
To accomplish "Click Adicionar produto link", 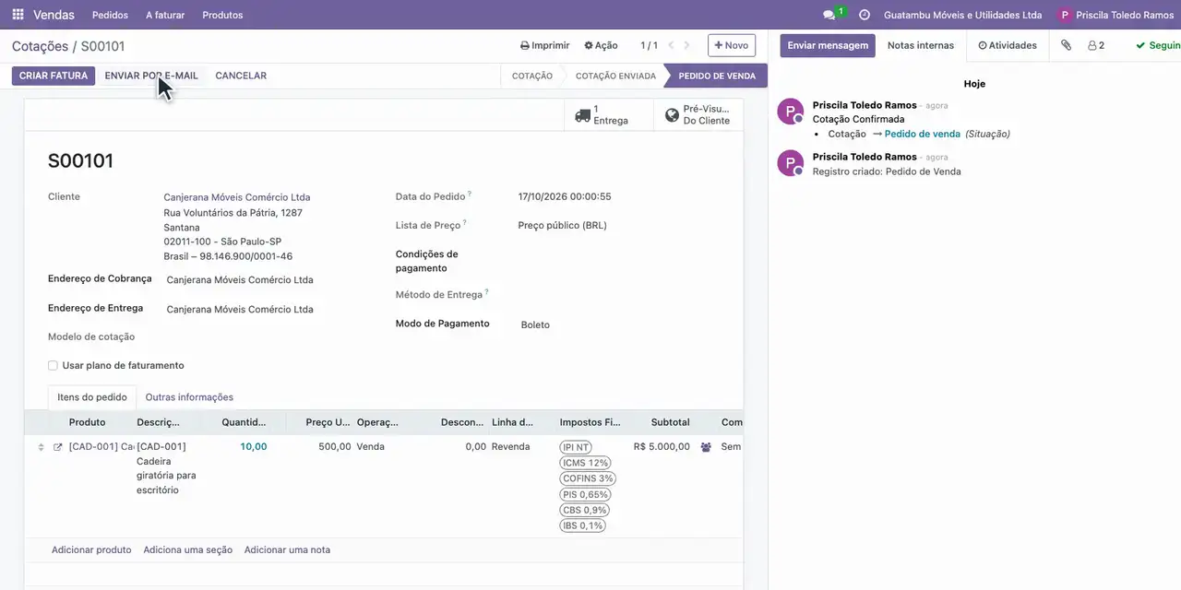I will (x=91, y=550).
